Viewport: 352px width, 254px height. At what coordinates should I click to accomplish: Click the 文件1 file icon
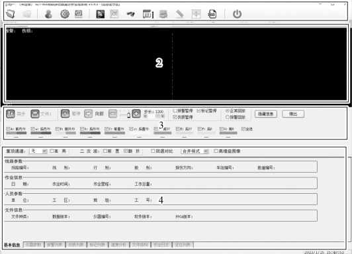(x=35, y=114)
